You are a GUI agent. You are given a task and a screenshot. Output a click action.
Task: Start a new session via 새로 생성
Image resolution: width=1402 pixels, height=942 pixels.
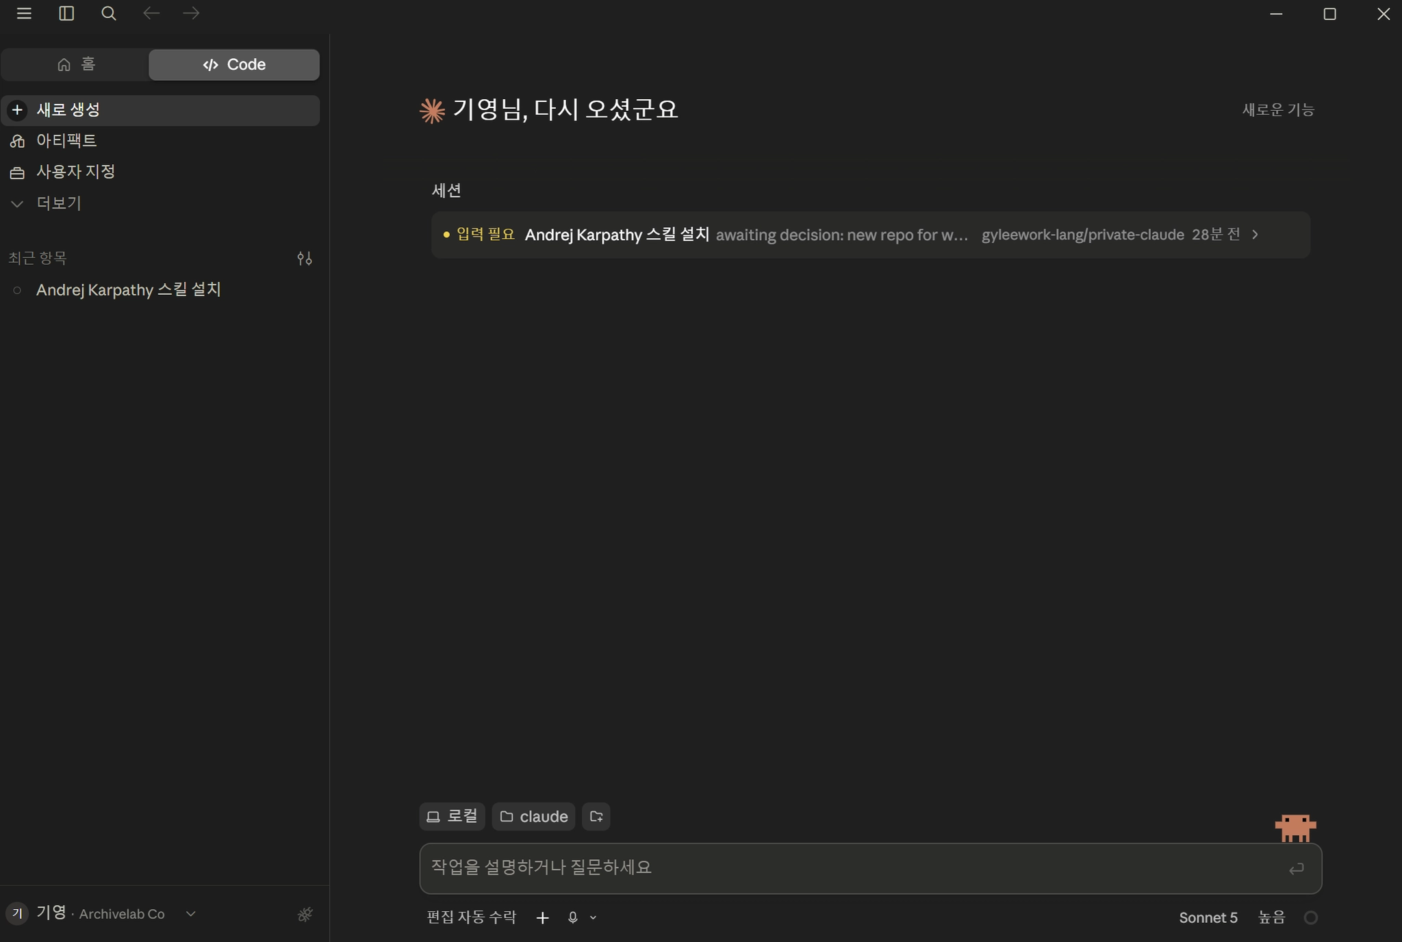click(160, 110)
